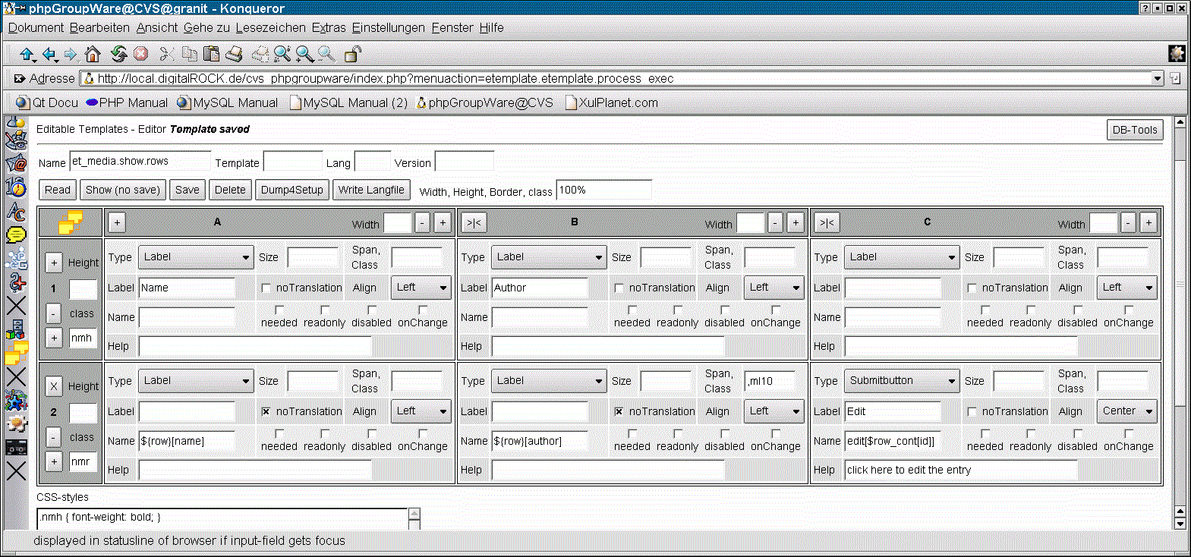Screen dimensions: 1191x557
Task: Swap columns A and B with >|< button
Action: tap(474, 222)
